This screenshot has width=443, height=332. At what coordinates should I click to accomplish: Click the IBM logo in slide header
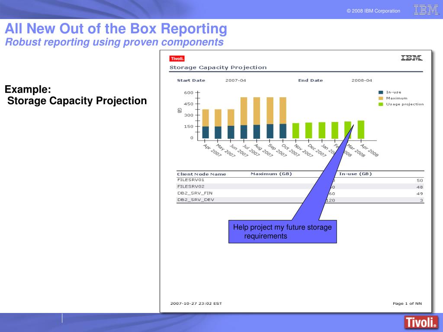coord(426,10)
